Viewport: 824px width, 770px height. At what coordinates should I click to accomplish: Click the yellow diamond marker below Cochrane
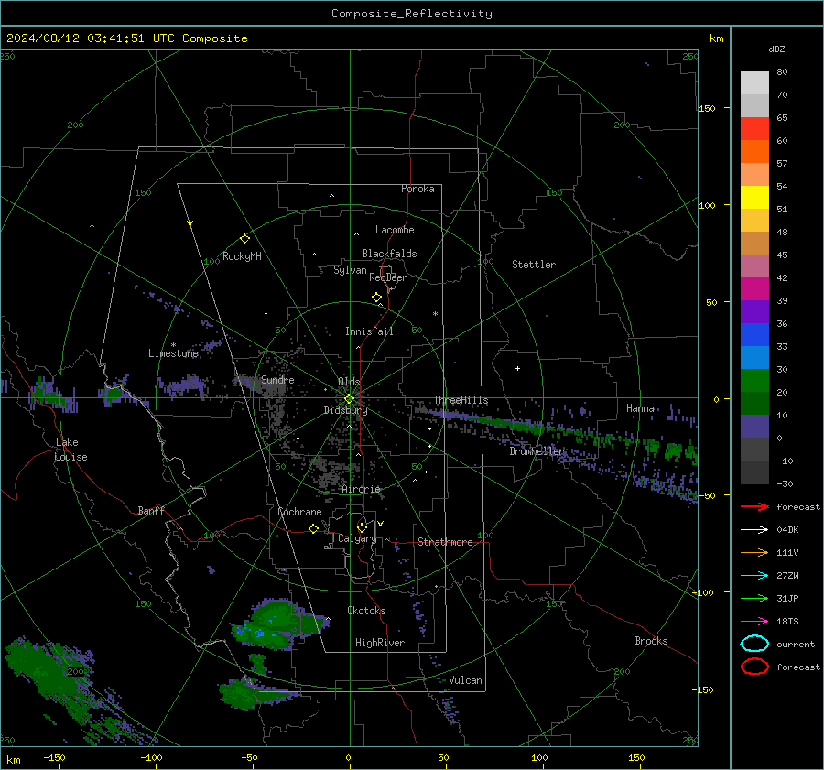[x=313, y=528]
